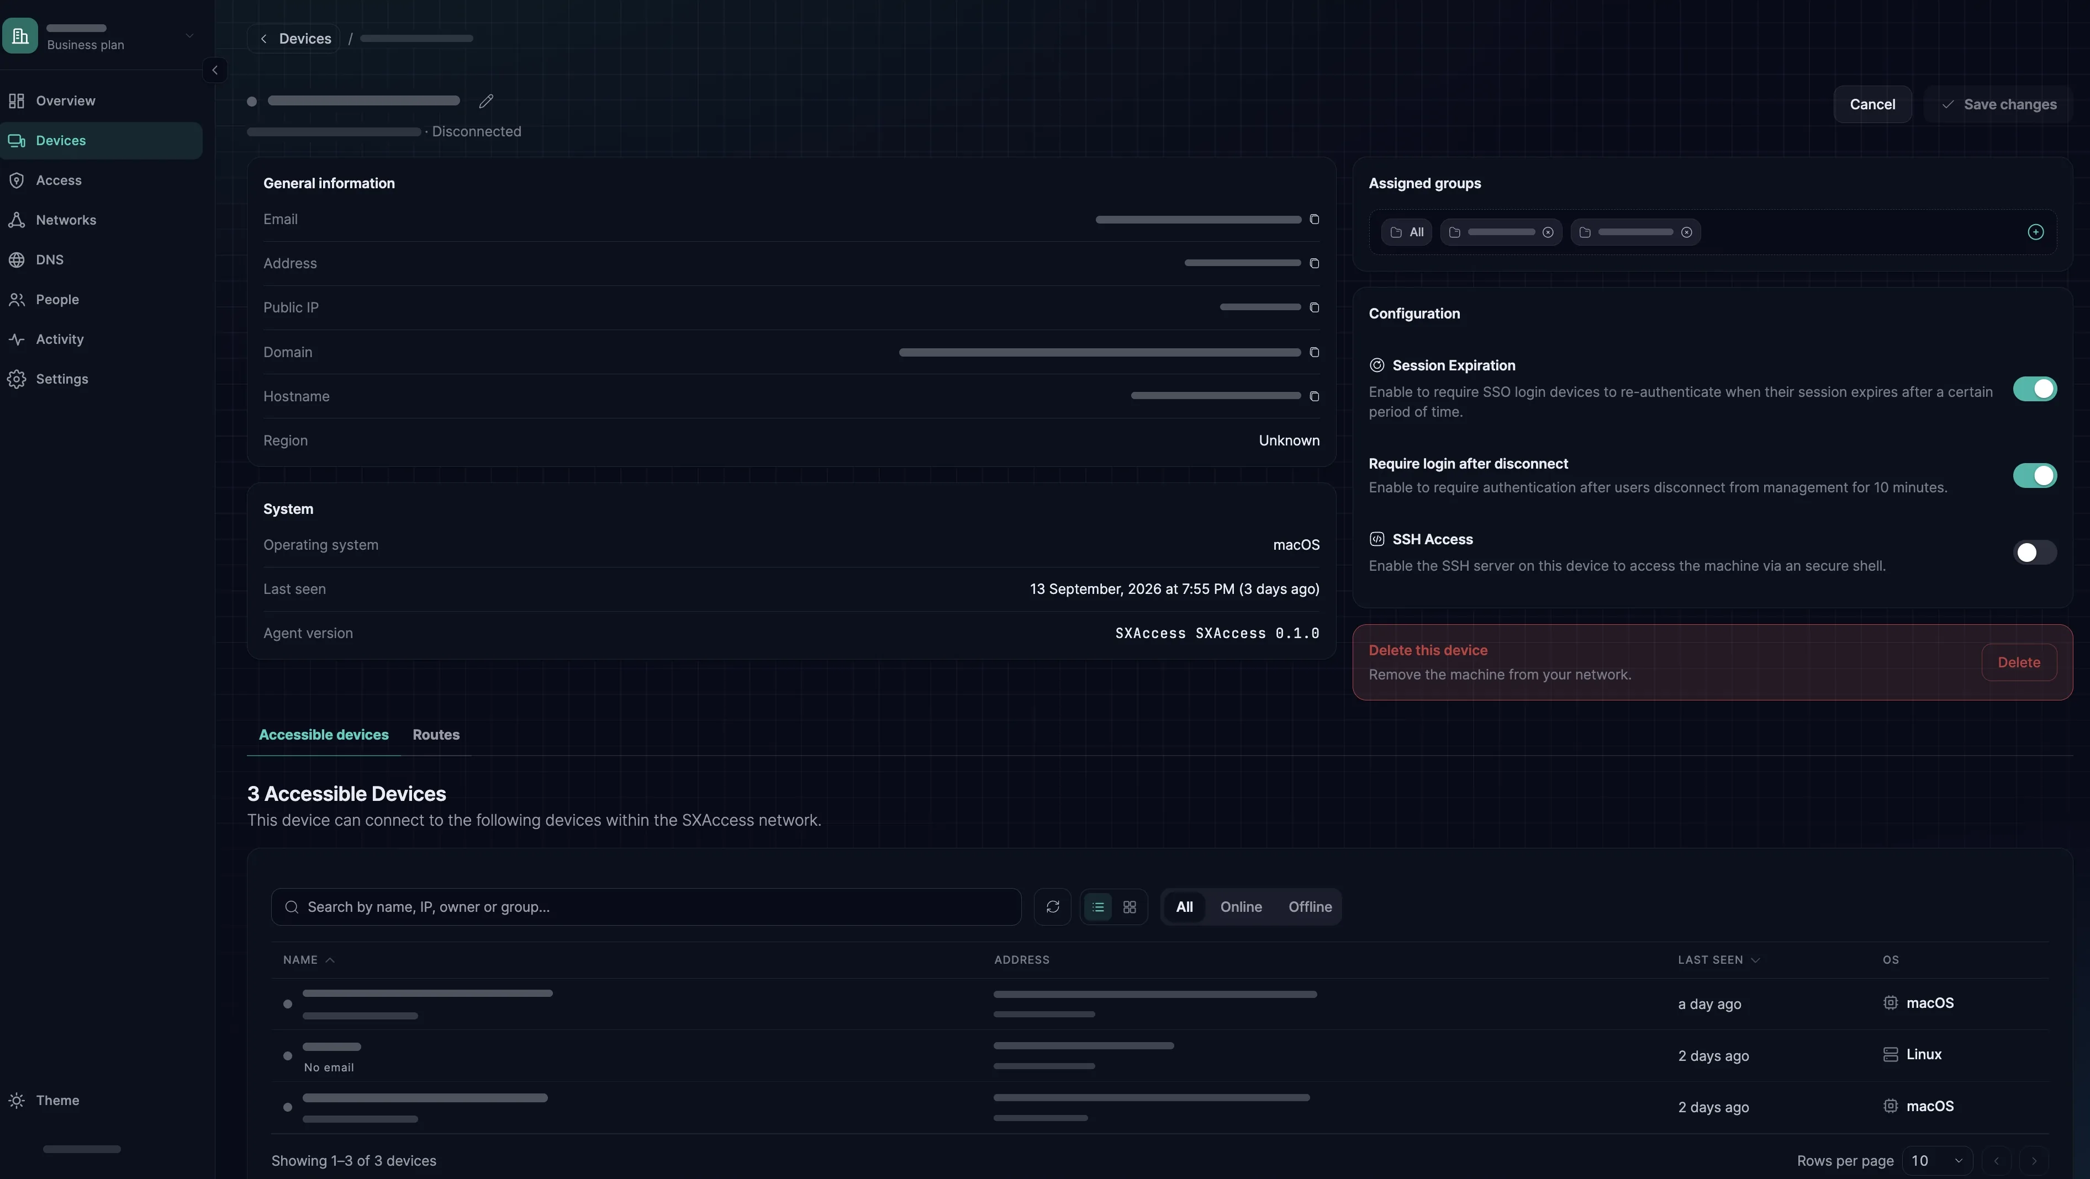Sort table by Last Seen column
Image resolution: width=2090 pixels, height=1179 pixels.
coord(1718,960)
